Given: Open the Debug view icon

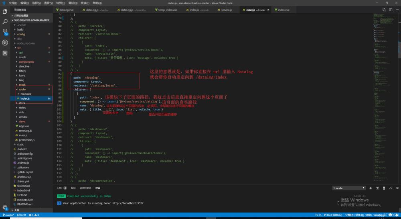Looking at the screenshot, I should coord(5,43).
